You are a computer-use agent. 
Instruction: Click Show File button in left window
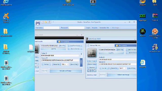62,45
